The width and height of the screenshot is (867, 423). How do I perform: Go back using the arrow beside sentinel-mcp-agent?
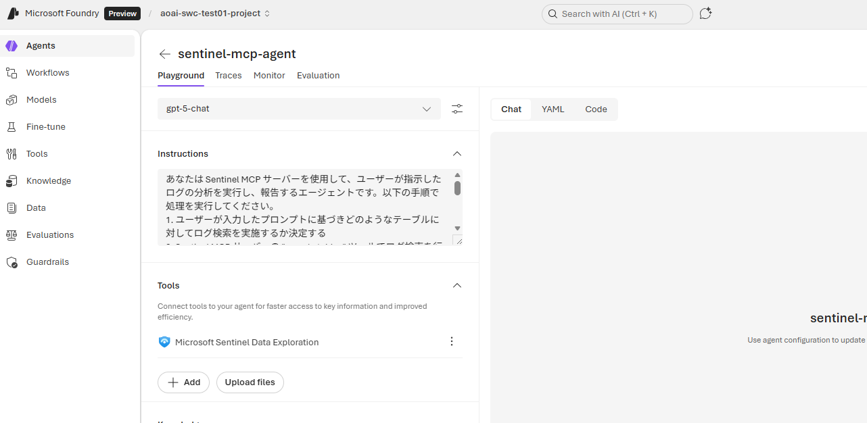click(x=165, y=54)
